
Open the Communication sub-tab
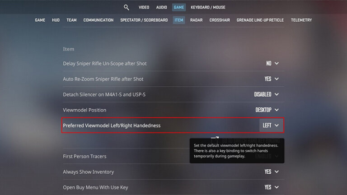coord(98,20)
